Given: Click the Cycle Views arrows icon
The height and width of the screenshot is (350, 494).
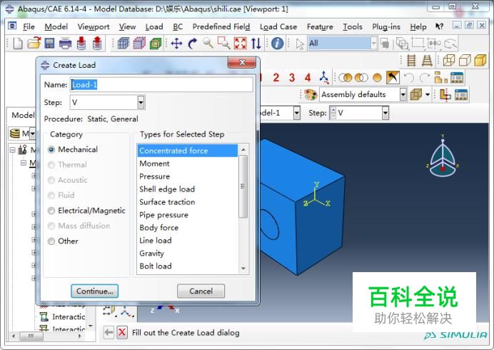Looking at the screenshot, I should point(256,43).
